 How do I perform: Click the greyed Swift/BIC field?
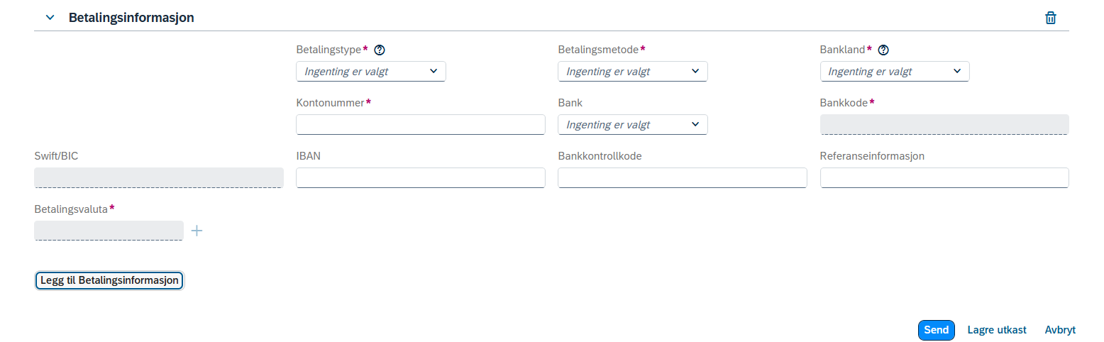click(159, 177)
